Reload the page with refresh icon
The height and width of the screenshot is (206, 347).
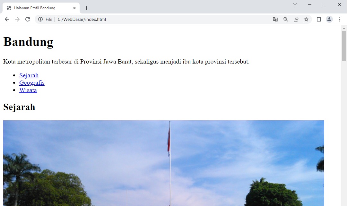pos(28,19)
